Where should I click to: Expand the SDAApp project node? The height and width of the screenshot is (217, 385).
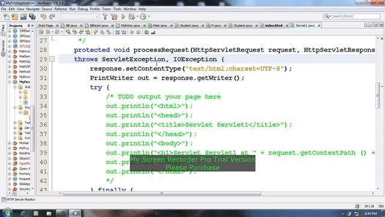tap(10, 184)
